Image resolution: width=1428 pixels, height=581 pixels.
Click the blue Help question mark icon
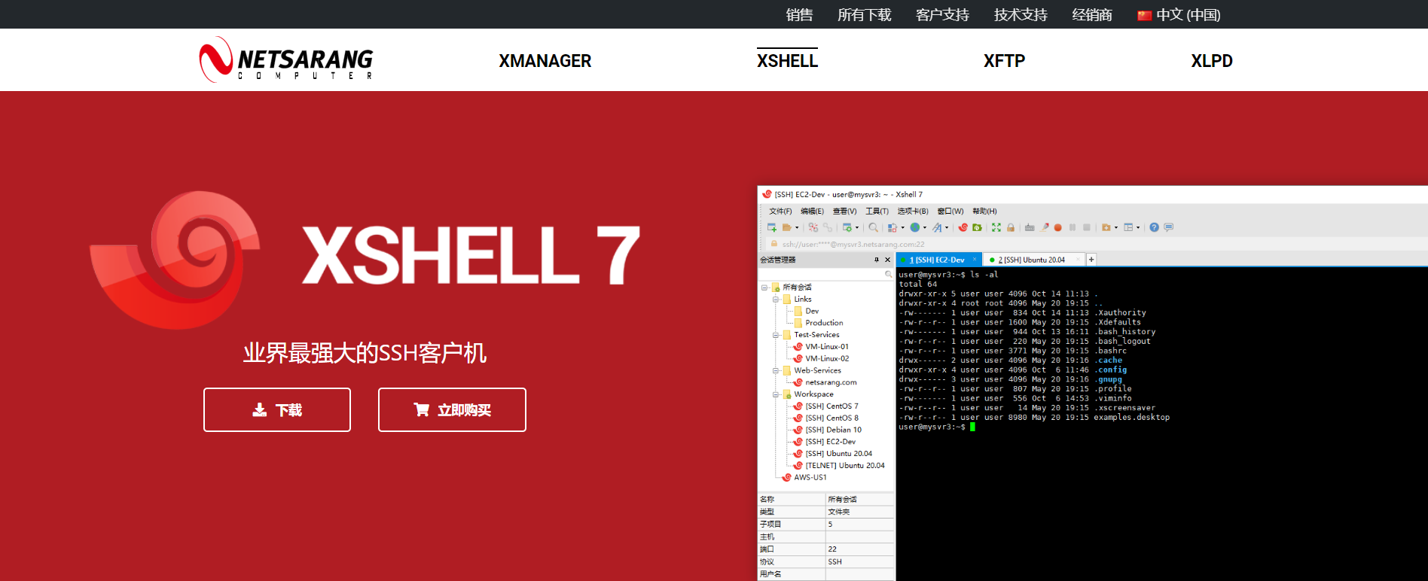[x=1154, y=227]
